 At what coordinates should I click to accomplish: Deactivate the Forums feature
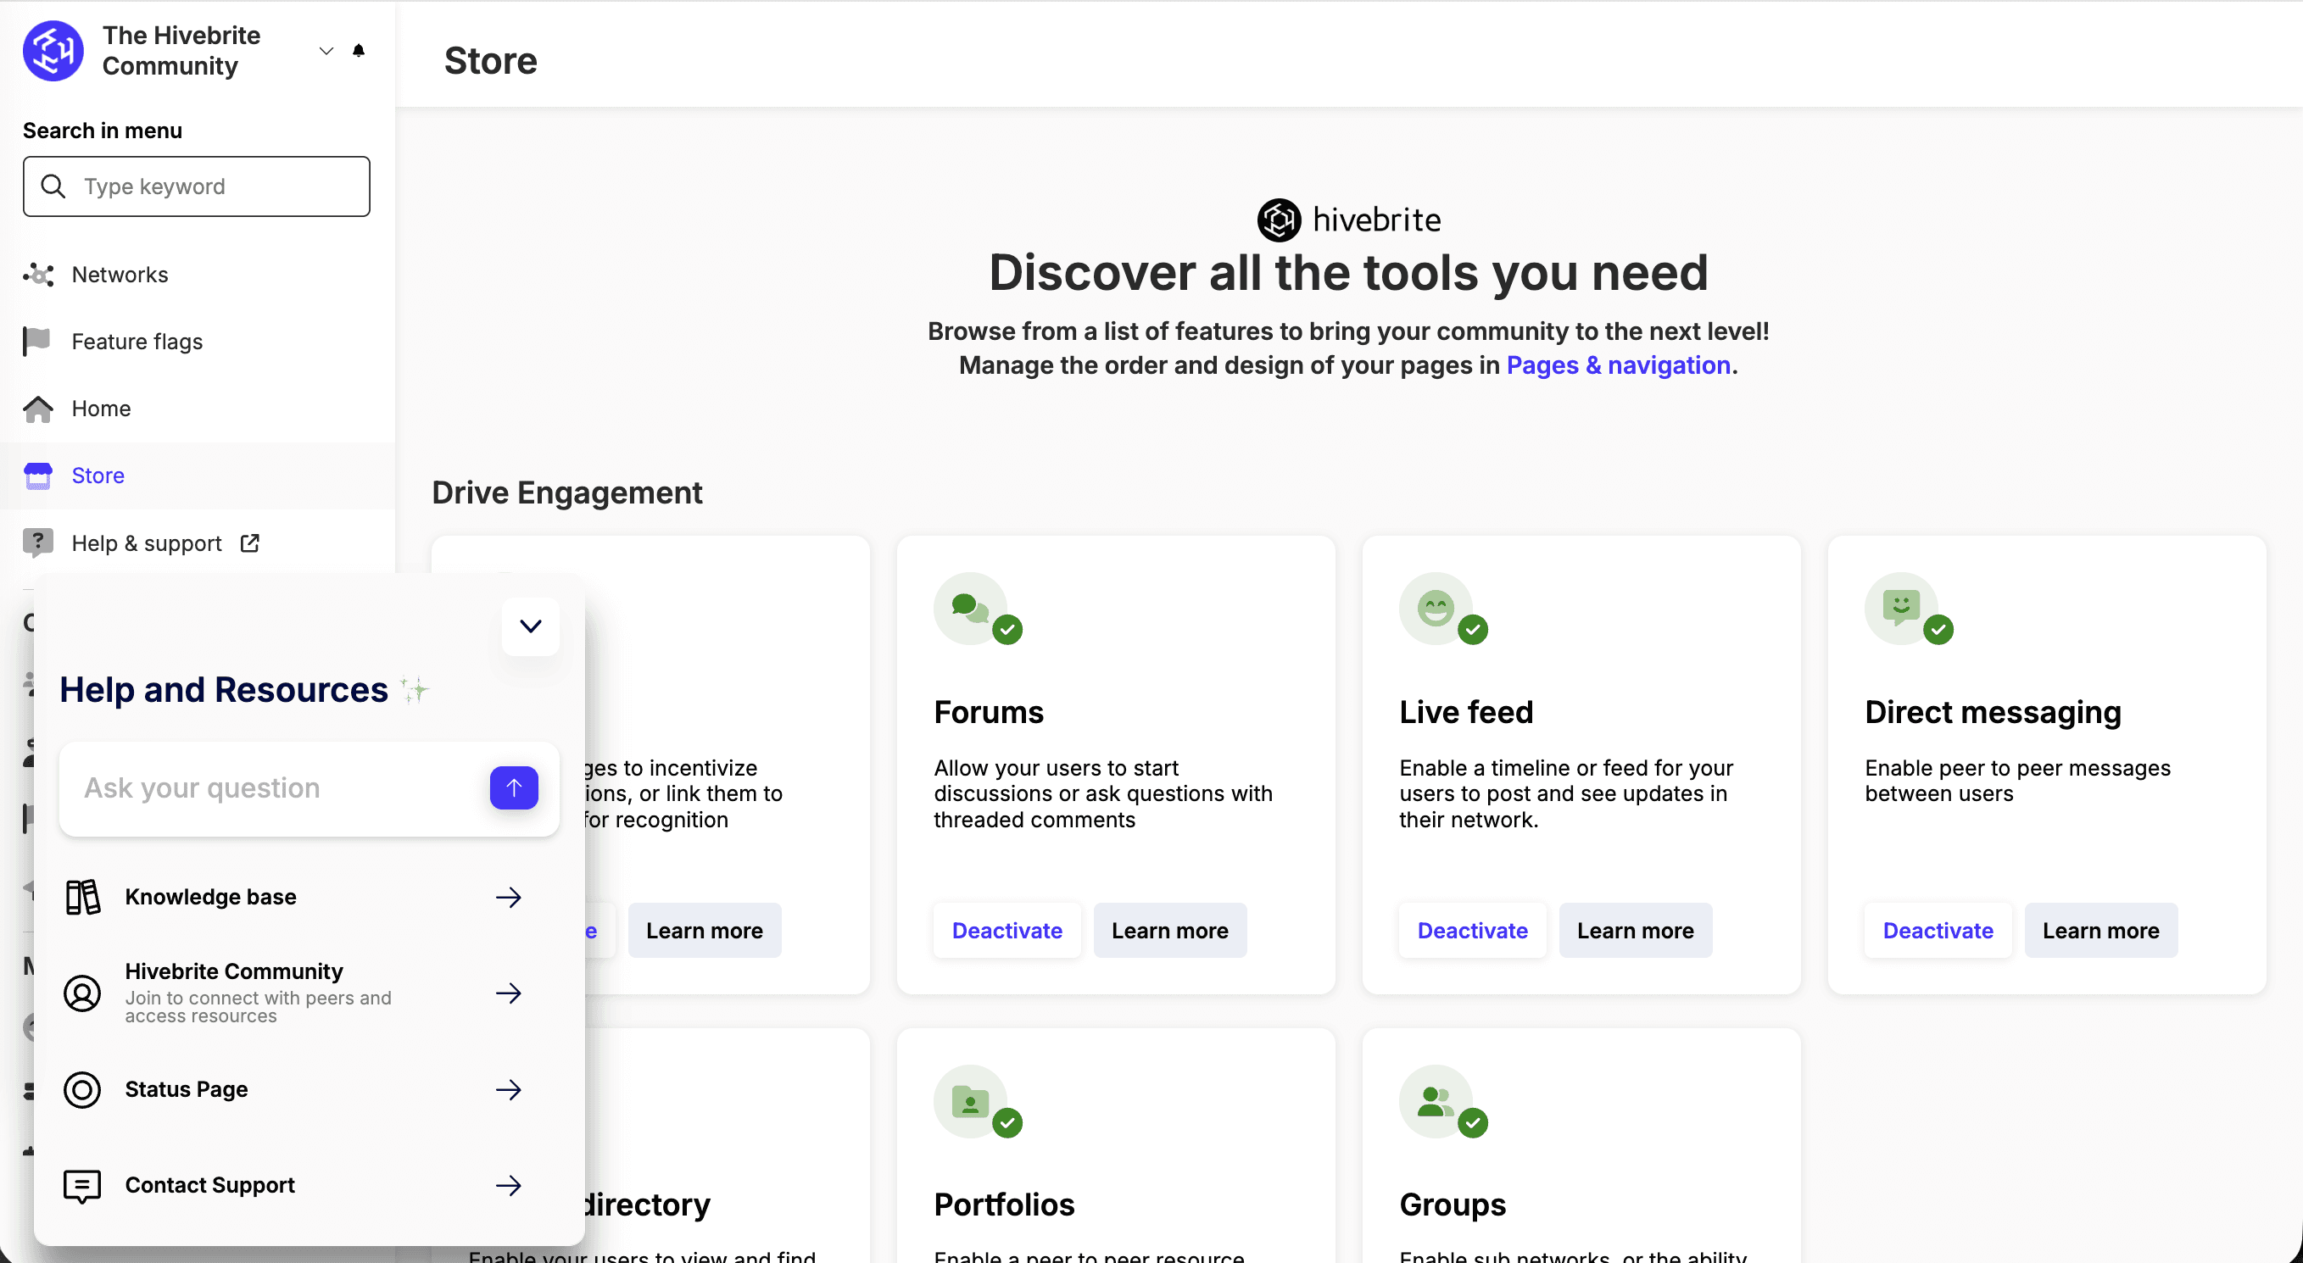click(1007, 931)
